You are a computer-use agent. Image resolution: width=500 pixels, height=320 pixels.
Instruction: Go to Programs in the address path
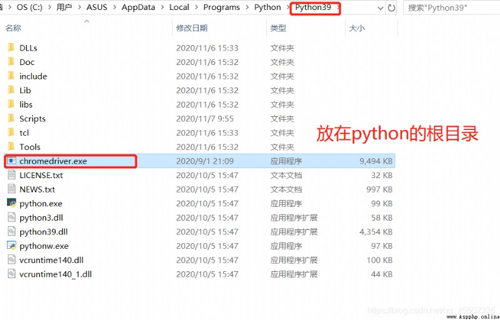[222, 7]
